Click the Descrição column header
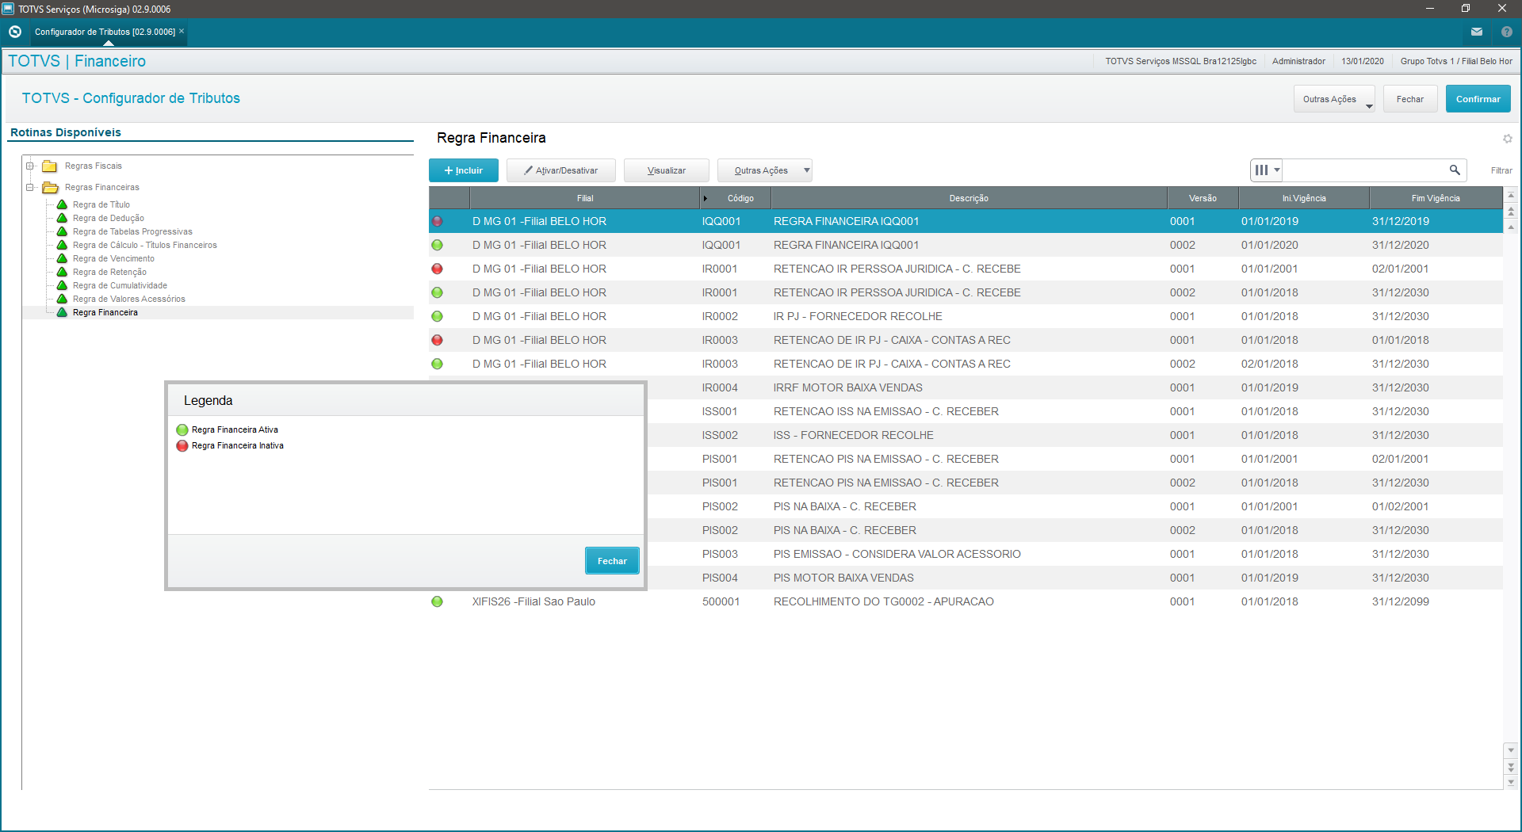This screenshot has height=832, width=1522. pyautogui.click(x=969, y=198)
